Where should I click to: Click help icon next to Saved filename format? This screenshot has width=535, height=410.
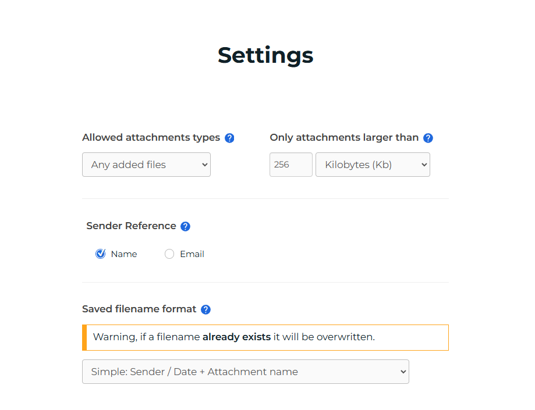click(206, 310)
